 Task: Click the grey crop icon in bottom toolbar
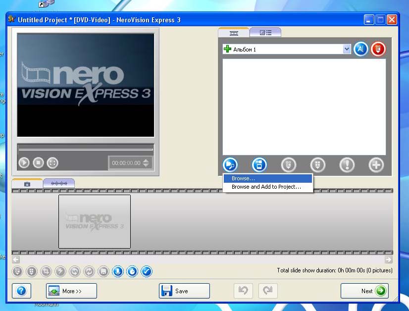pos(46,271)
